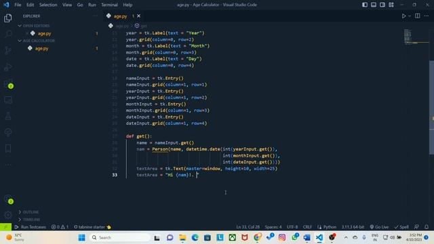
Task: Go to line via Ln 33, Col 28
Action: [248, 227]
